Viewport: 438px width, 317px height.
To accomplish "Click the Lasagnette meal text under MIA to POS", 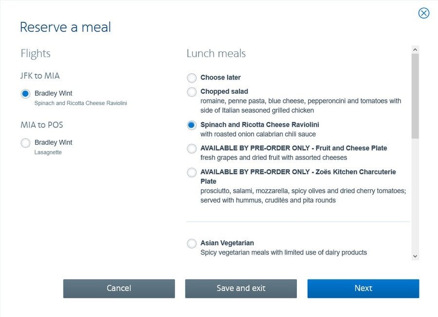I will pyautogui.click(x=48, y=152).
